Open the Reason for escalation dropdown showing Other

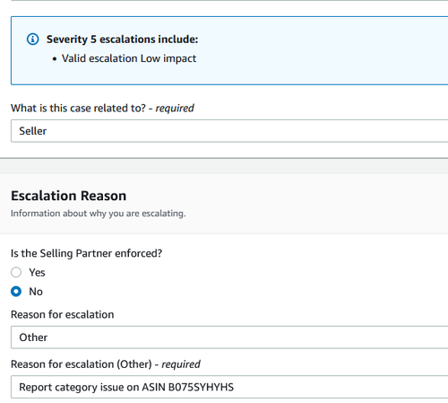click(x=229, y=337)
